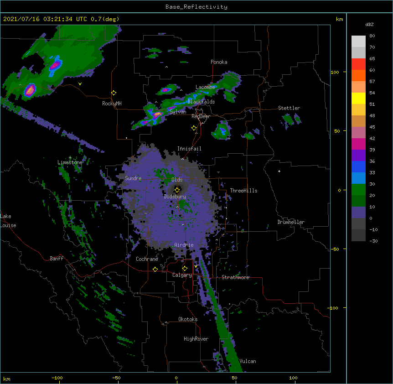Click the Limestone label
The height and width of the screenshot is (384, 393).
coord(70,162)
